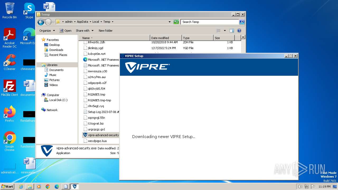Click Open in Explorer toolbar
The height and width of the screenshot is (190, 338).
(65, 31)
